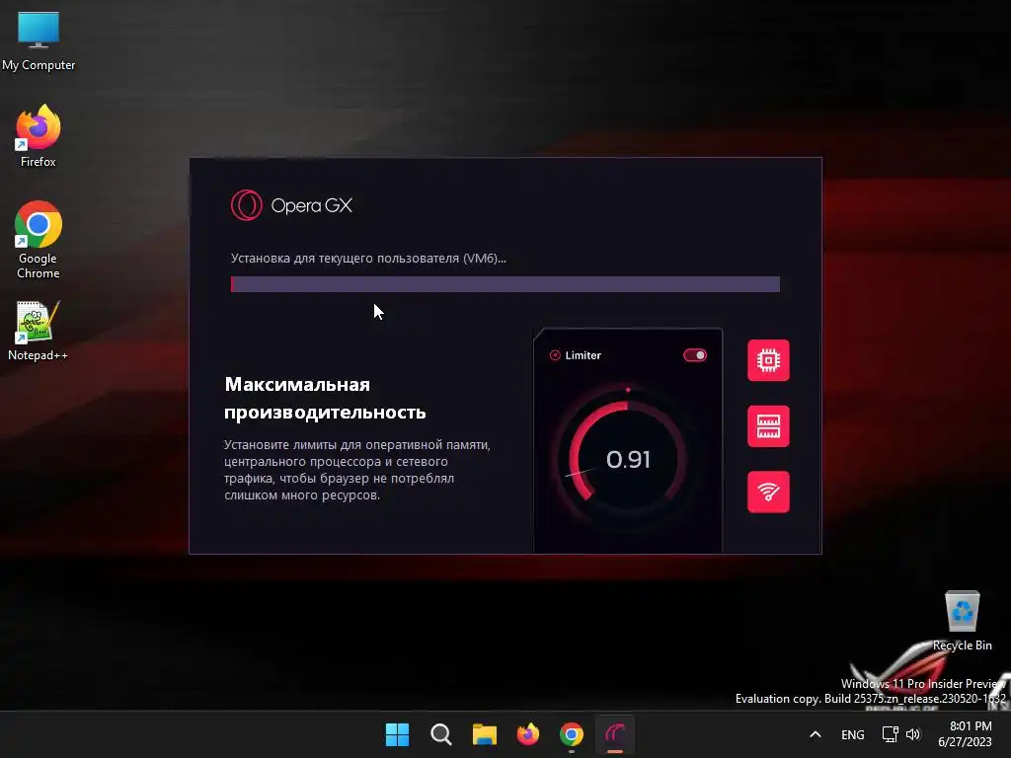The width and height of the screenshot is (1011, 758).
Task: Click the Limiter label icon
Action: pos(555,355)
